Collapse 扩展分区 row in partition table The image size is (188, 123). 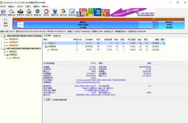44,46
